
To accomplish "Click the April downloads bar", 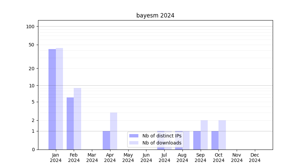I will pyautogui.click(x=113, y=131).
